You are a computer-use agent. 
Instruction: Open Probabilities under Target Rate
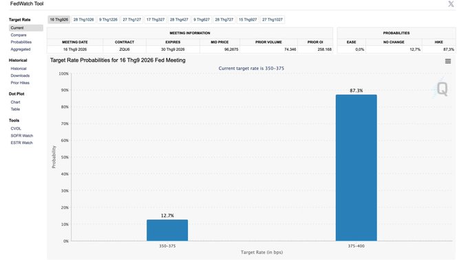point(21,43)
